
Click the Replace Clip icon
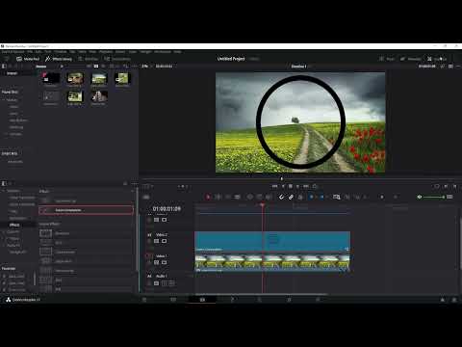point(269,197)
